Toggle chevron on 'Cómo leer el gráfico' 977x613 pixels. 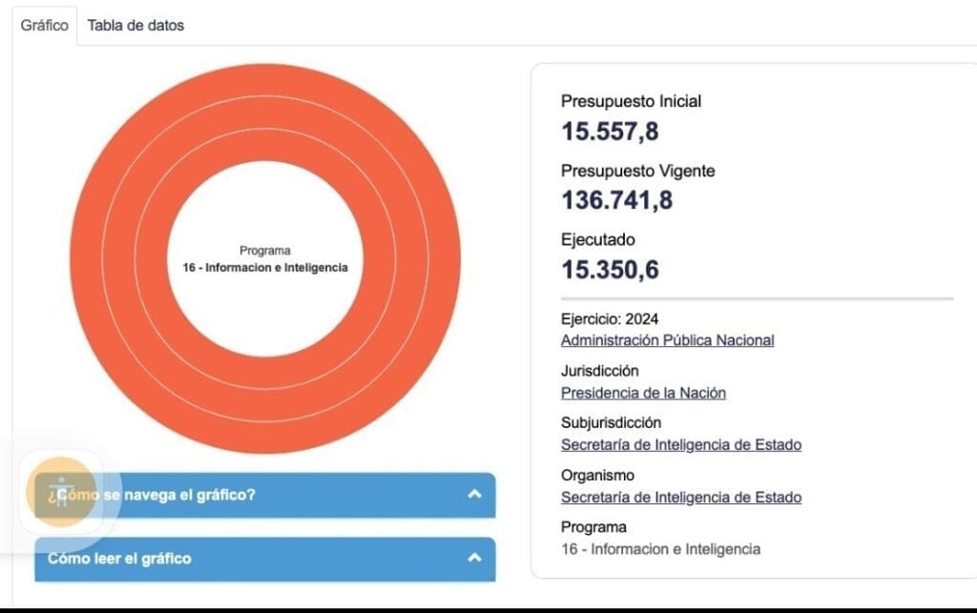[474, 559]
